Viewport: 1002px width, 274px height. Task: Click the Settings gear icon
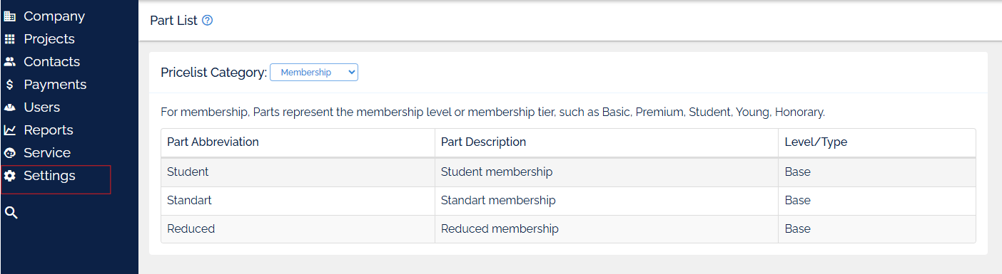coord(10,176)
